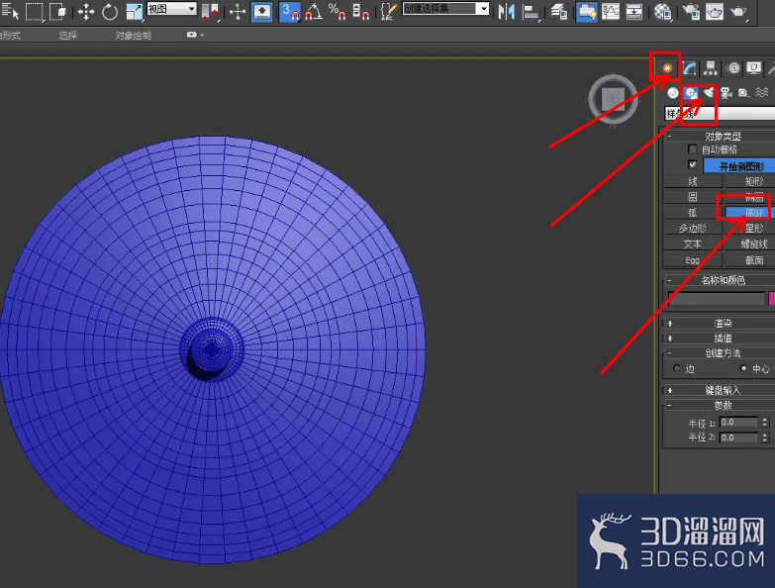Open the 创建选择集 named selection dropdown
775x588 pixels.
(x=445, y=9)
